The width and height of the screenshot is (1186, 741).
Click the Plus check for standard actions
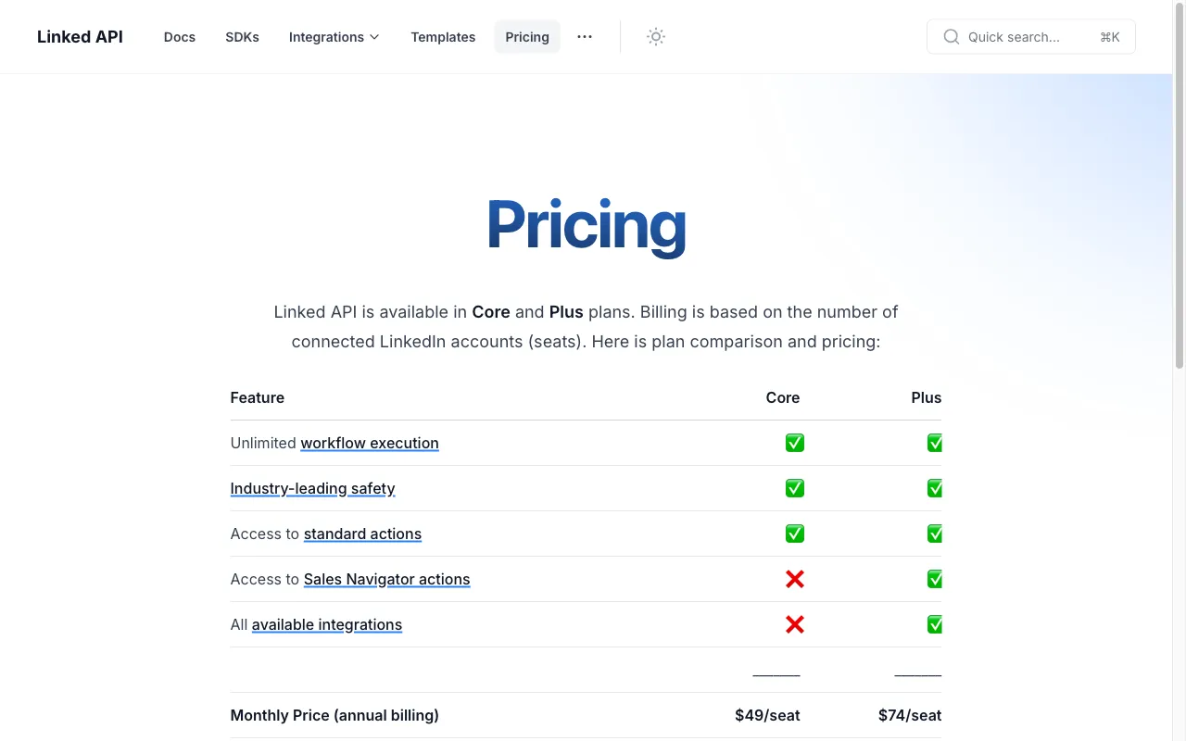934,534
